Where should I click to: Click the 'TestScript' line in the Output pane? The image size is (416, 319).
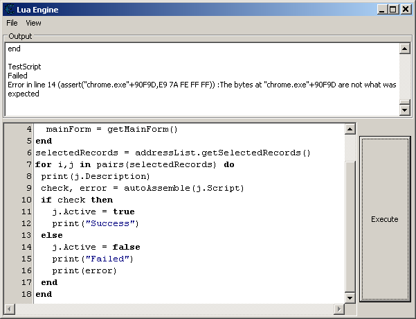click(24, 67)
